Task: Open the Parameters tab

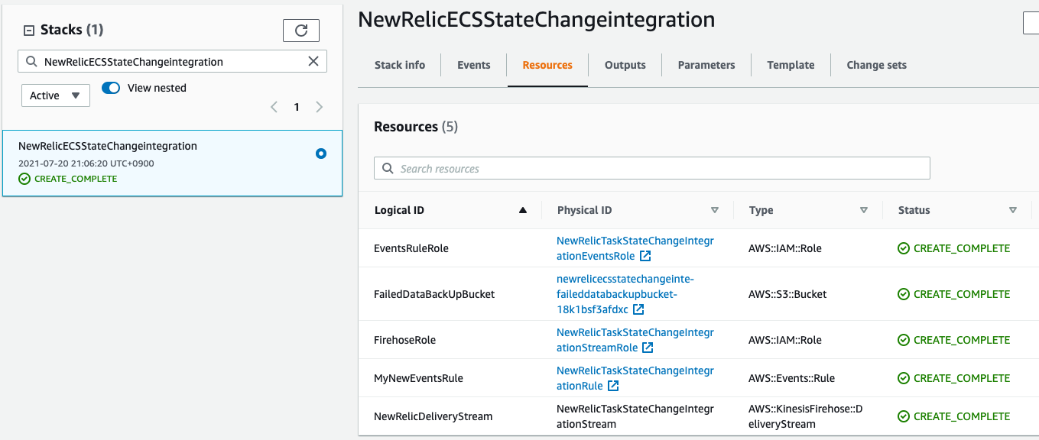Action: [706, 65]
